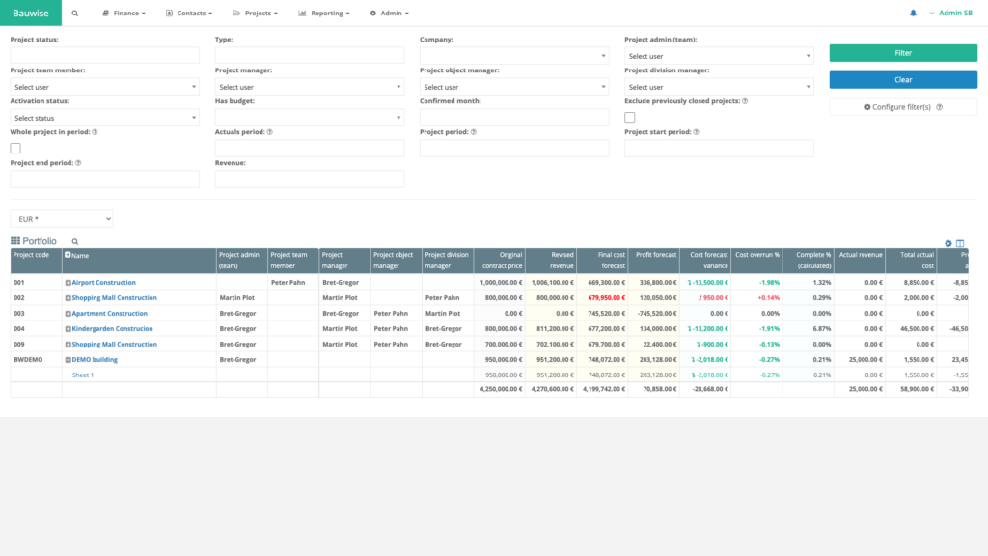This screenshot has height=556, width=988.
Task: Click the Portfolio search magnifier icon
Action: (x=75, y=242)
